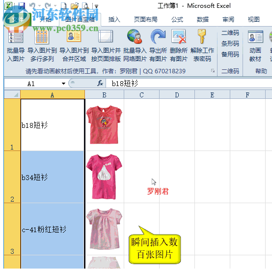The height and width of the screenshot is (272, 272).
Task: Click 动画教材 help icon
Action: click(x=255, y=37)
